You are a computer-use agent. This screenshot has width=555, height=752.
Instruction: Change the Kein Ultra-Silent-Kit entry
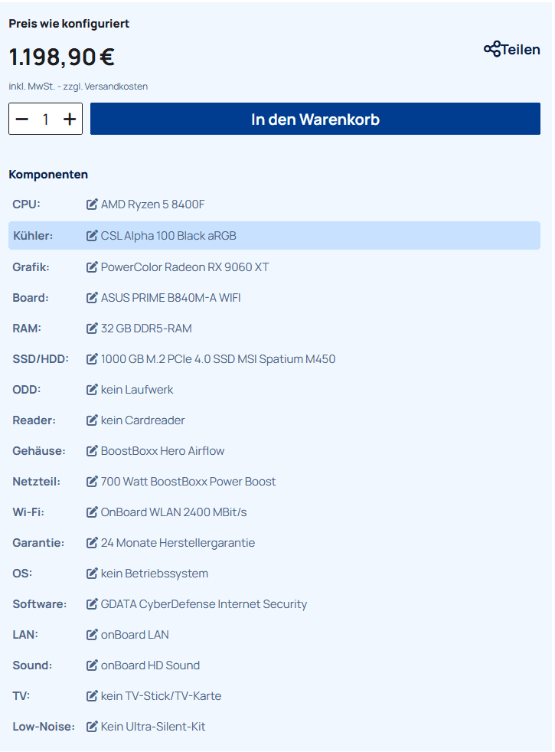pos(153,727)
